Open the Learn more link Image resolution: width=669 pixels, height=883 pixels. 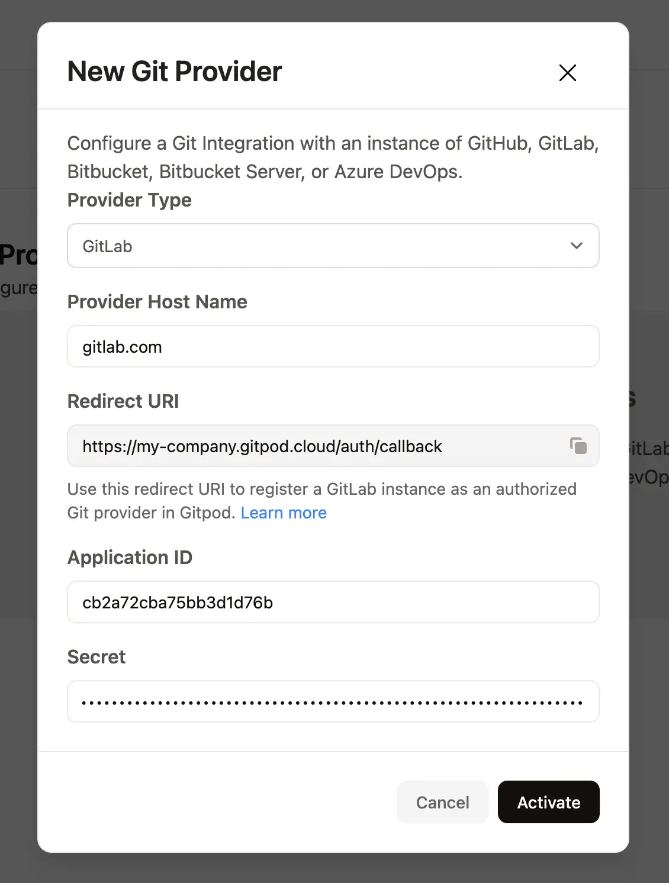(x=284, y=513)
